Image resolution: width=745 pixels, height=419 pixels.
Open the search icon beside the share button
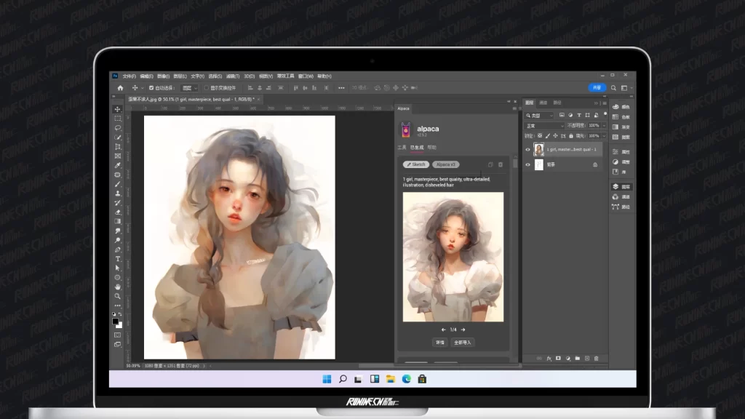[613, 88]
